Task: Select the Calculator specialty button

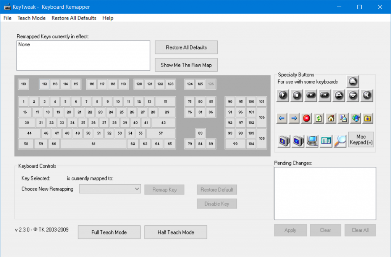Action: (326, 141)
